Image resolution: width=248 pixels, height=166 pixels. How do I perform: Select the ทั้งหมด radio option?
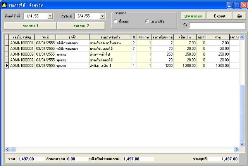tap(115, 21)
